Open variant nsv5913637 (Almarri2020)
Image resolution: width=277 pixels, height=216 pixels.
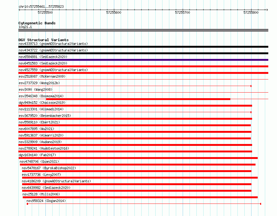[41, 135]
